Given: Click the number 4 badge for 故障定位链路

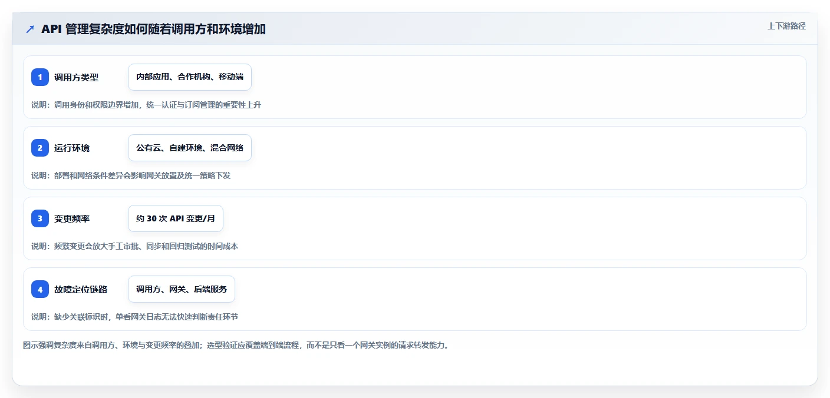Looking at the screenshot, I should 40,289.
